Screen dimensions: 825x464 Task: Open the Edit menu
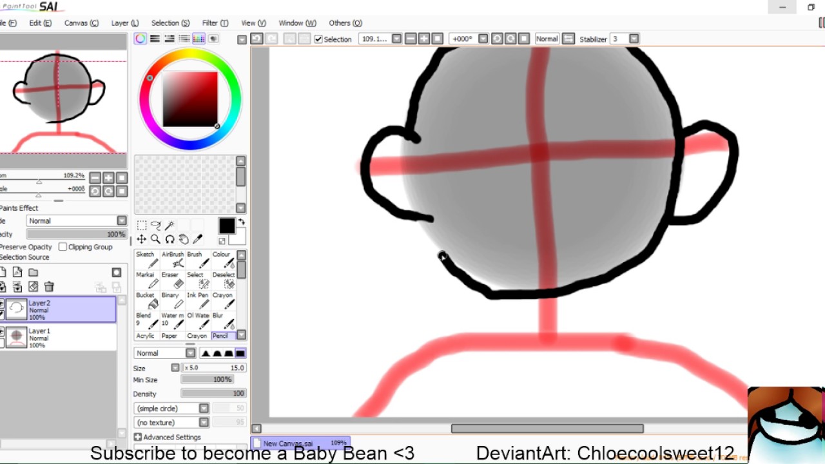(x=40, y=23)
